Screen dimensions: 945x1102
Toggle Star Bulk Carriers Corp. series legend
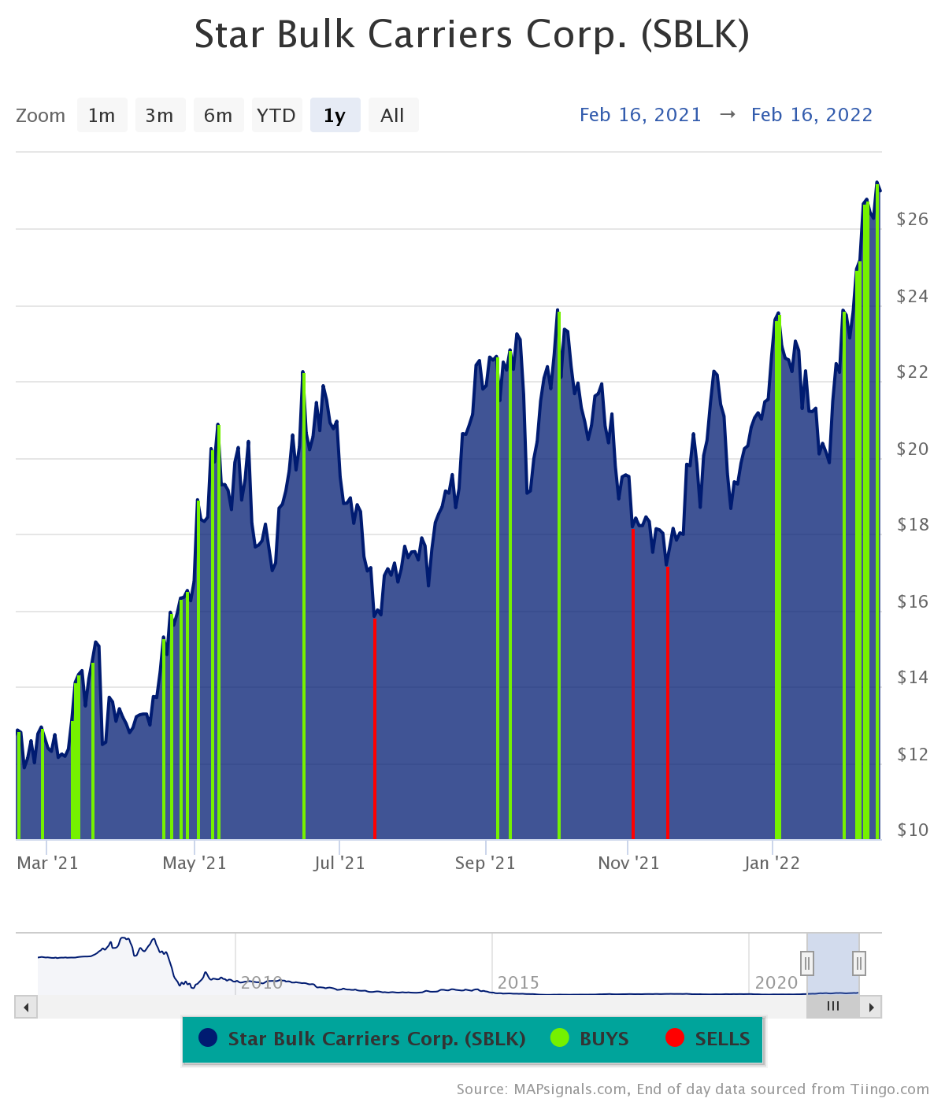362,1039
